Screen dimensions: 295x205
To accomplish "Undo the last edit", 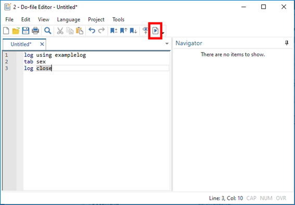I will coord(92,30).
